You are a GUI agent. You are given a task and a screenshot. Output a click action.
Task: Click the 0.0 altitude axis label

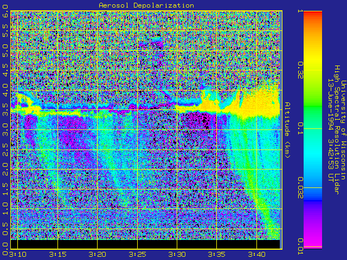(5, 249)
